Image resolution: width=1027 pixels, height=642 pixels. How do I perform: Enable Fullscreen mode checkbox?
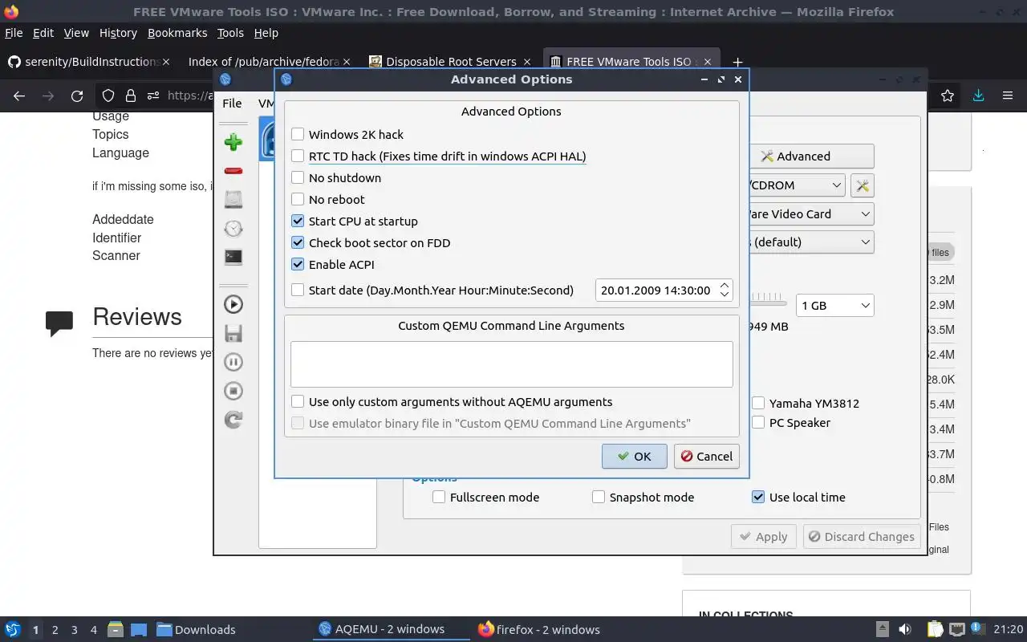point(439,498)
